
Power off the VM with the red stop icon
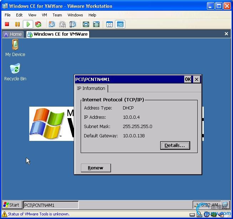7,24
